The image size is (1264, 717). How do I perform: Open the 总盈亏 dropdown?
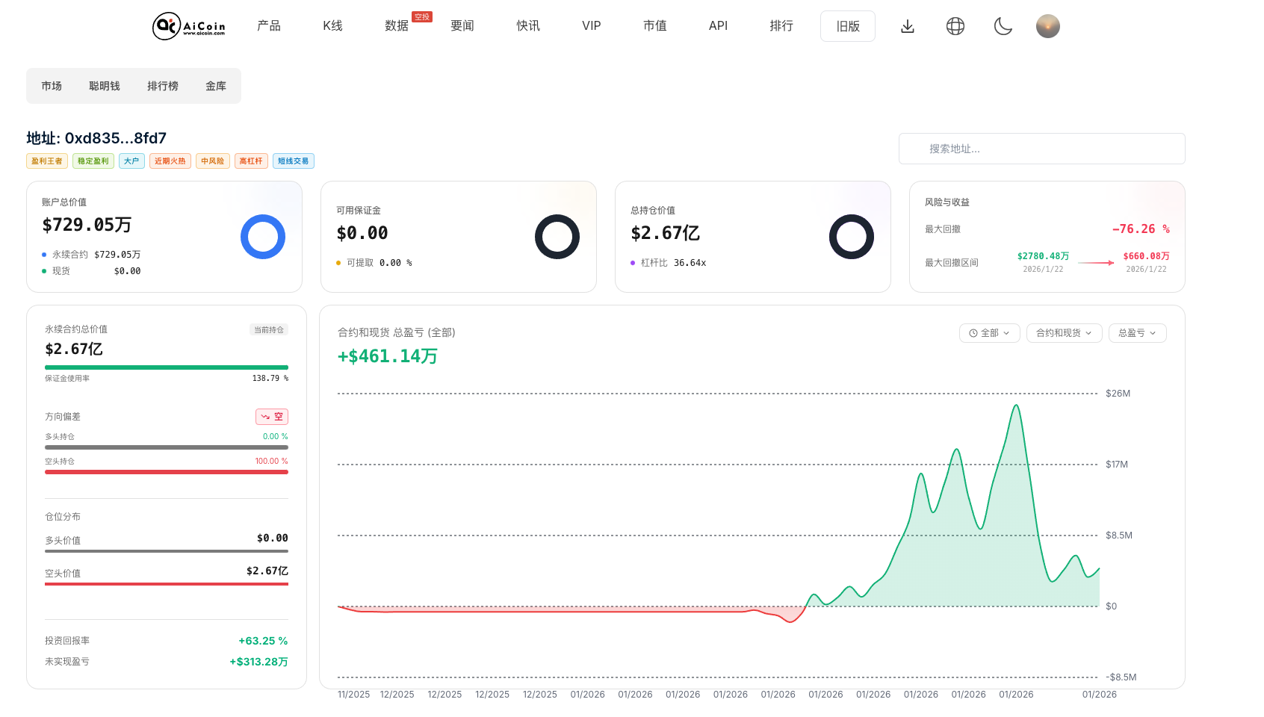[1137, 333]
